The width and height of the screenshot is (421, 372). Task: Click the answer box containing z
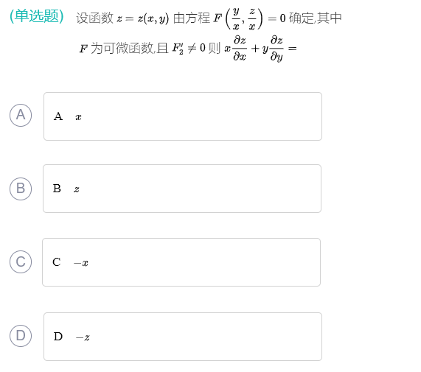182,189
